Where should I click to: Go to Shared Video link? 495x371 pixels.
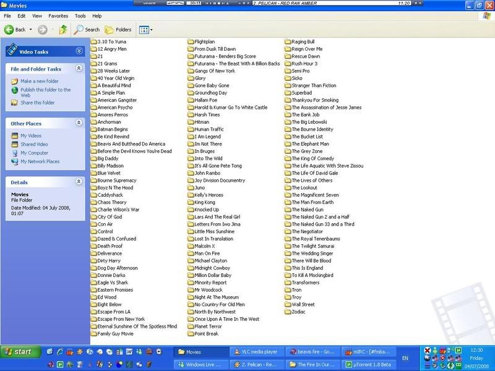tap(35, 144)
